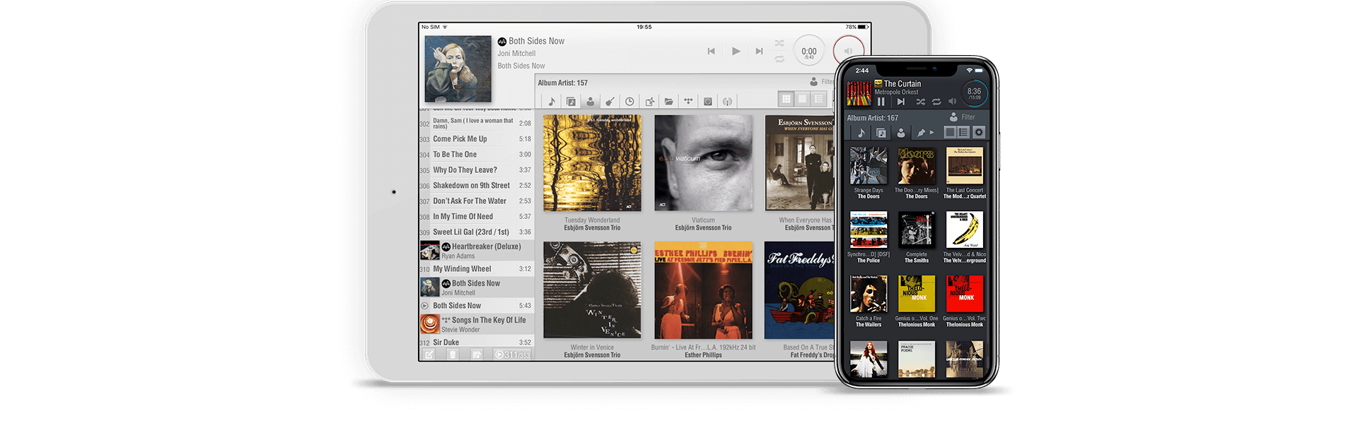Screen dimensions: 1358x435
Task: Open the playlists tab on tablet
Action: [649, 102]
